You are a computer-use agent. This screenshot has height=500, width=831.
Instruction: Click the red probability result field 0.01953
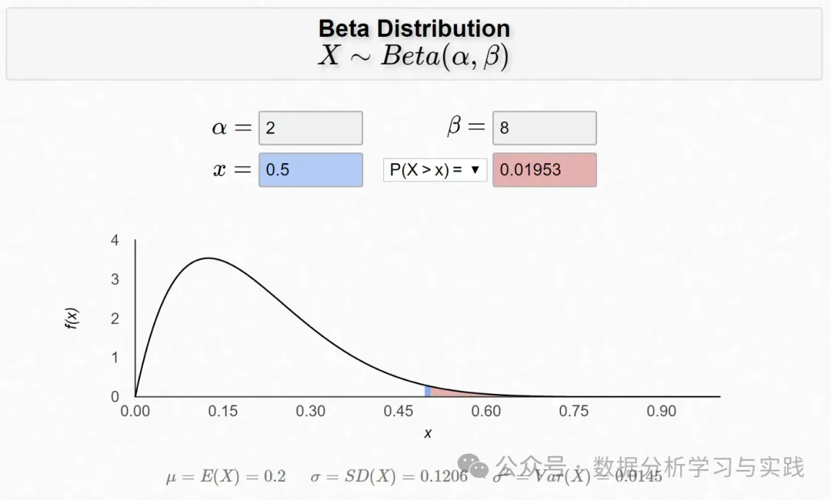pyautogui.click(x=544, y=170)
